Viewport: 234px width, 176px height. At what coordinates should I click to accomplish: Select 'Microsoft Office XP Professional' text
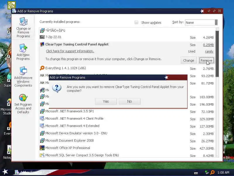tap(68, 148)
